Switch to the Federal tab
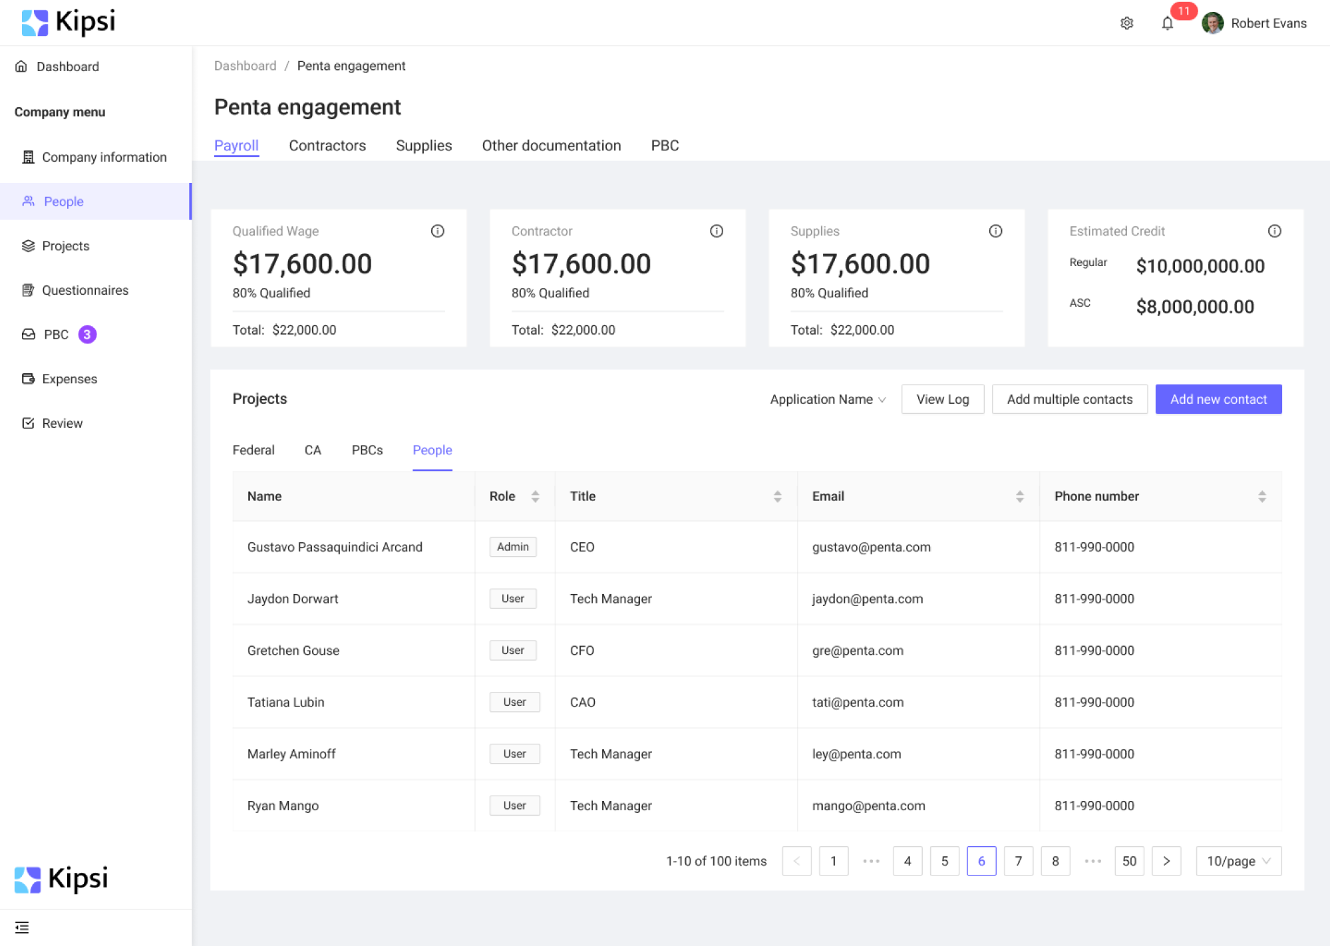1330x946 pixels. 253,450
